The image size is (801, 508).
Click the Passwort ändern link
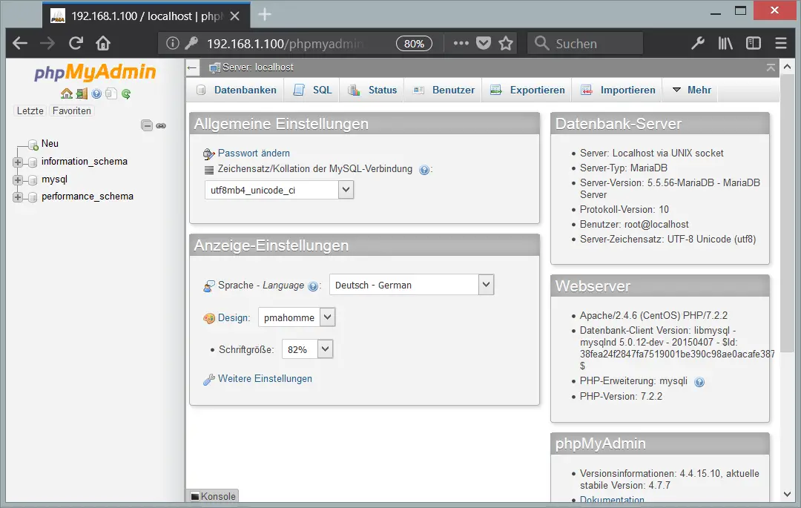pos(254,154)
